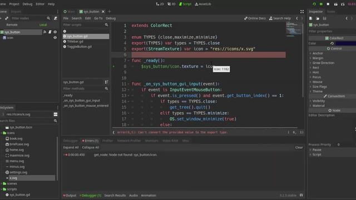The width and height of the screenshot is (356, 200).
Task: Open script editor File menu
Action: (66, 18)
